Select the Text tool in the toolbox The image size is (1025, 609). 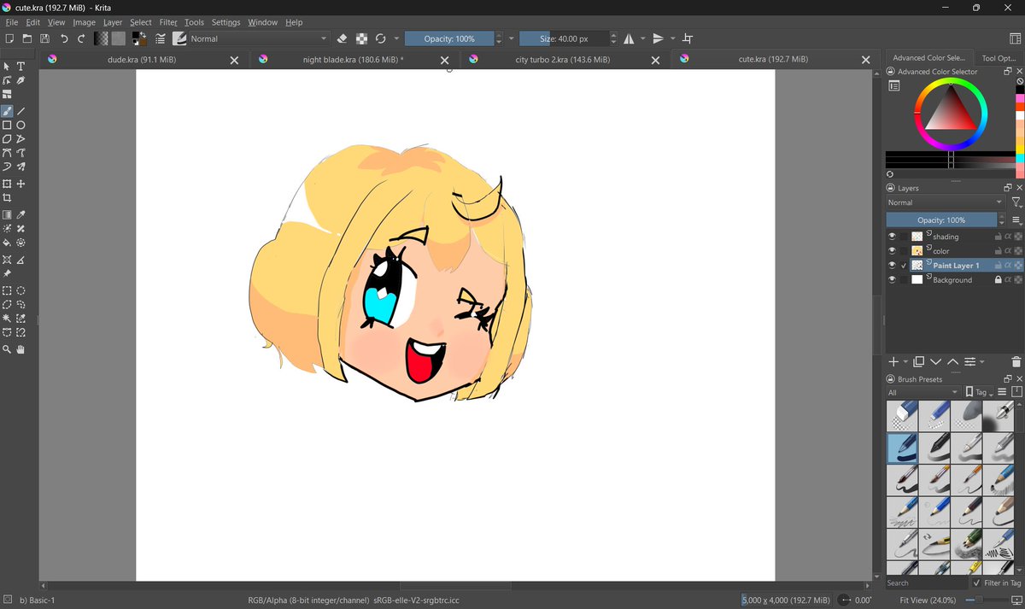click(21, 67)
